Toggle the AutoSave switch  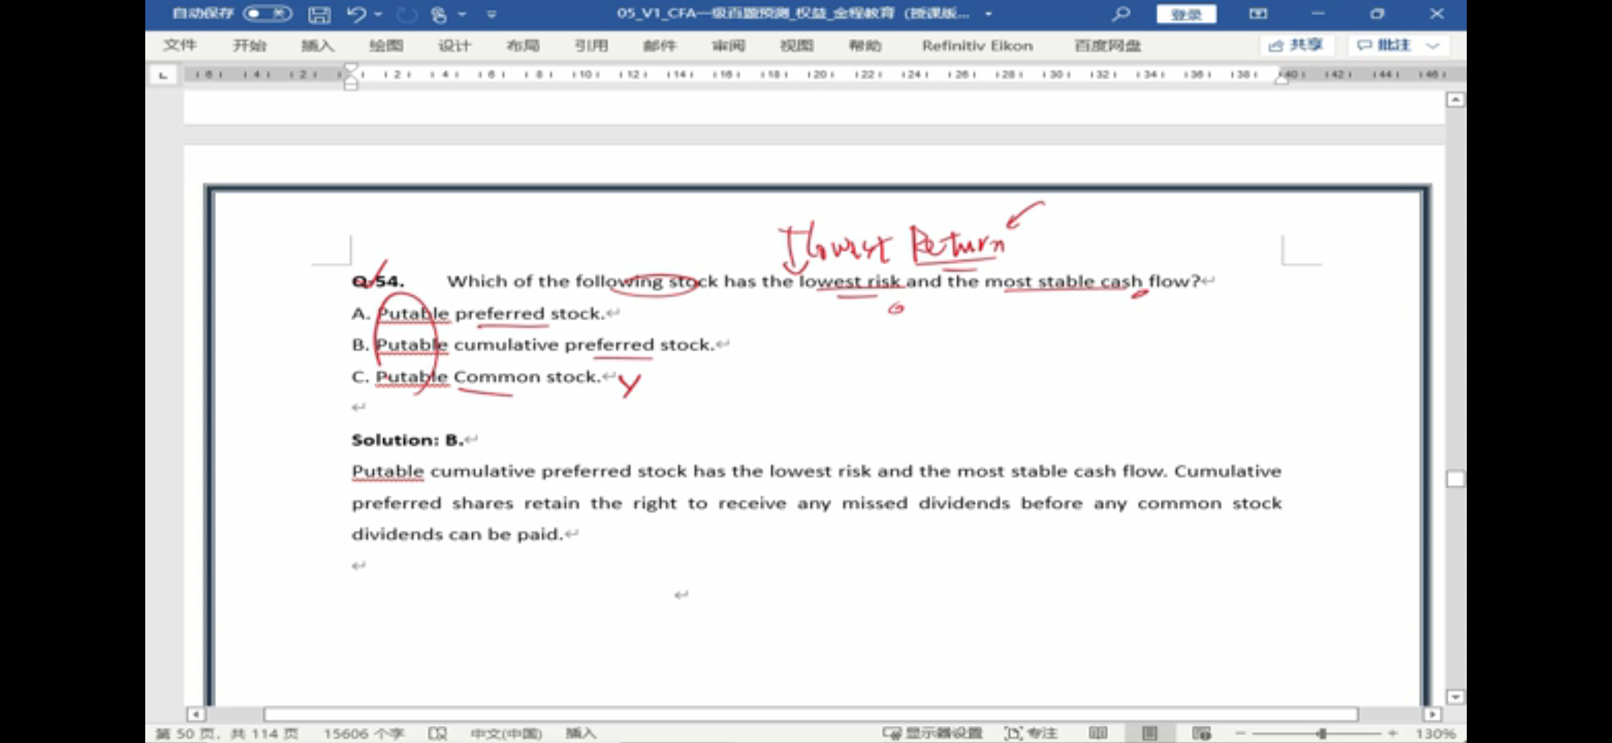coord(266,14)
